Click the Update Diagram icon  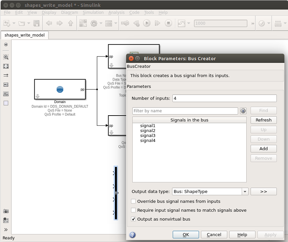click(125, 23)
